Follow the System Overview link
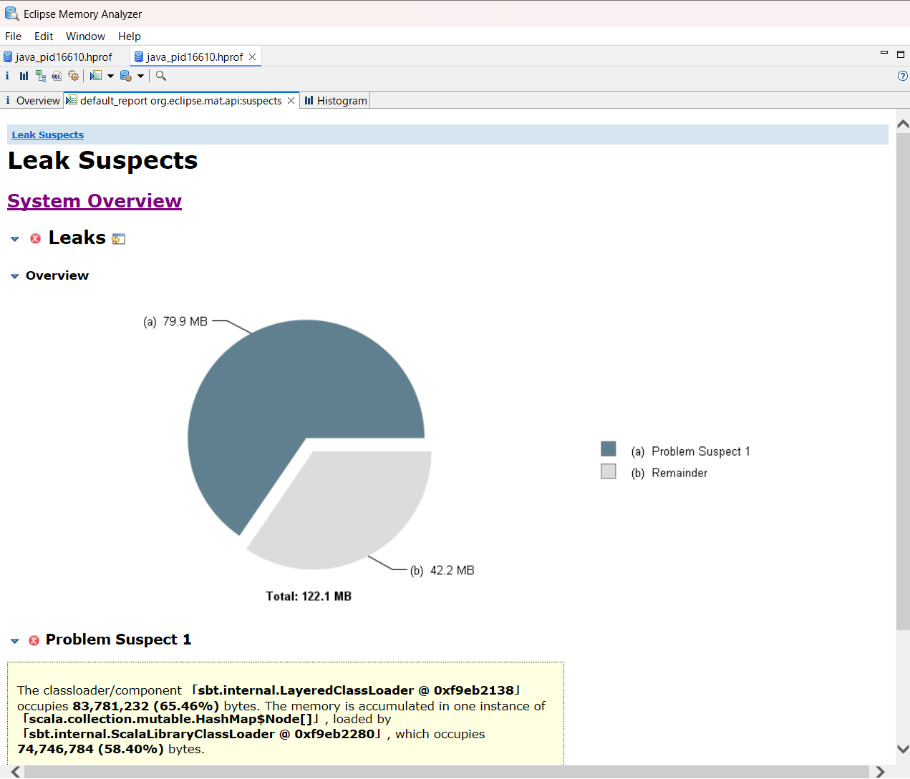910x779 pixels. tap(95, 201)
